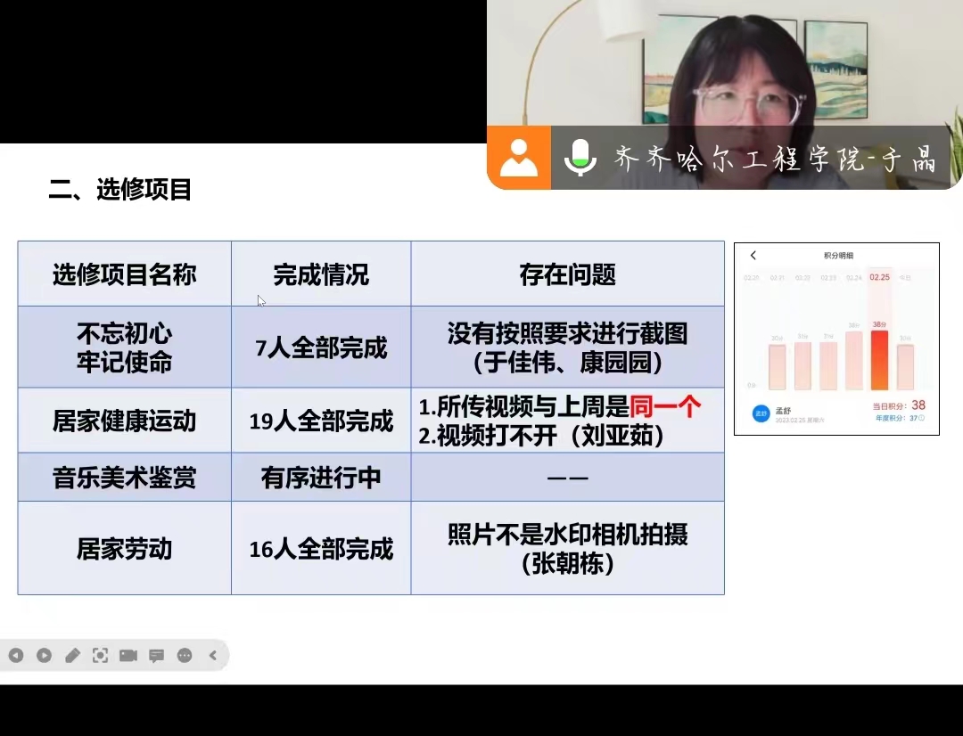Click the green microphone icon
The width and height of the screenshot is (963, 736).
coord(580,159)
